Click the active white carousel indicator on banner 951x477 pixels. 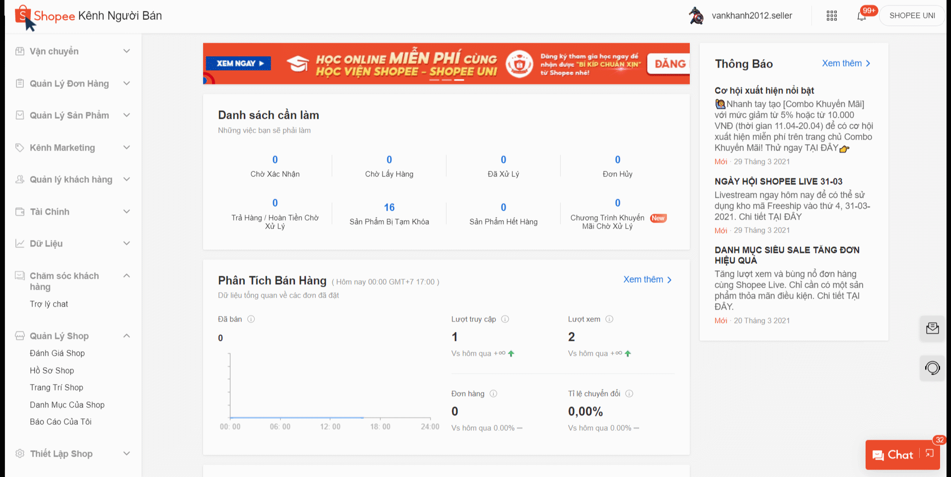coord(459,79)
